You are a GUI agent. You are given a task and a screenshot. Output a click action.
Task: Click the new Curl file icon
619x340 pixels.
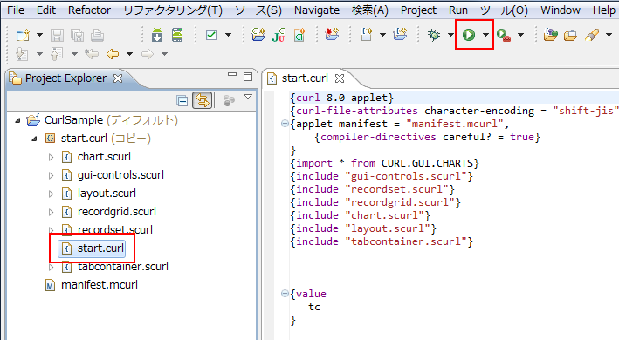coord(367,35)
